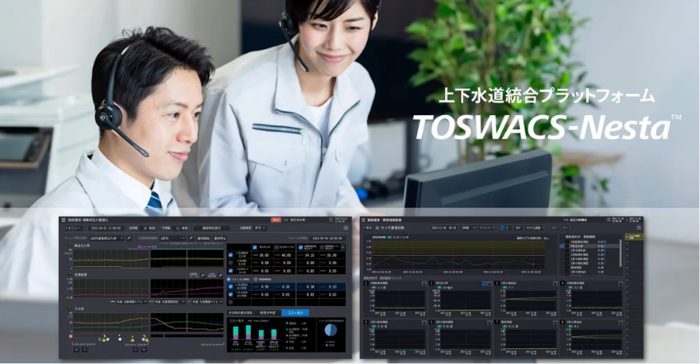This screenshot has width=700, height=364.
Task: Open the 1系列凝集剤注入率 trend dropdown
Action: point(106,238)
